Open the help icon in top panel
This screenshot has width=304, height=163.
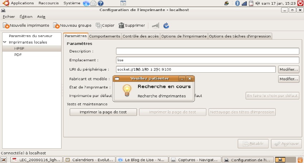[100, 3]
